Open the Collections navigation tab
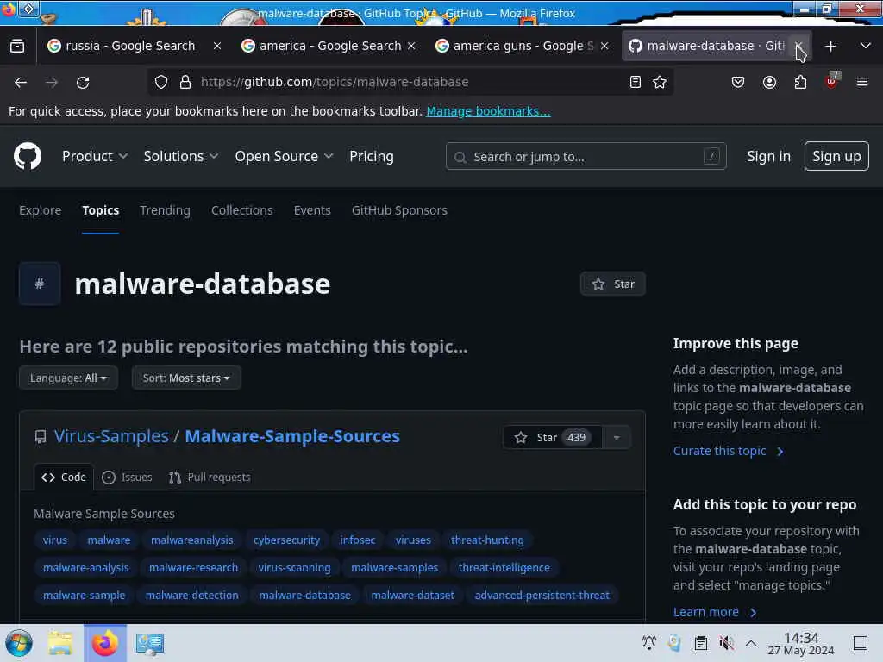This screenshot has height=662, width=883. [242, 210]
